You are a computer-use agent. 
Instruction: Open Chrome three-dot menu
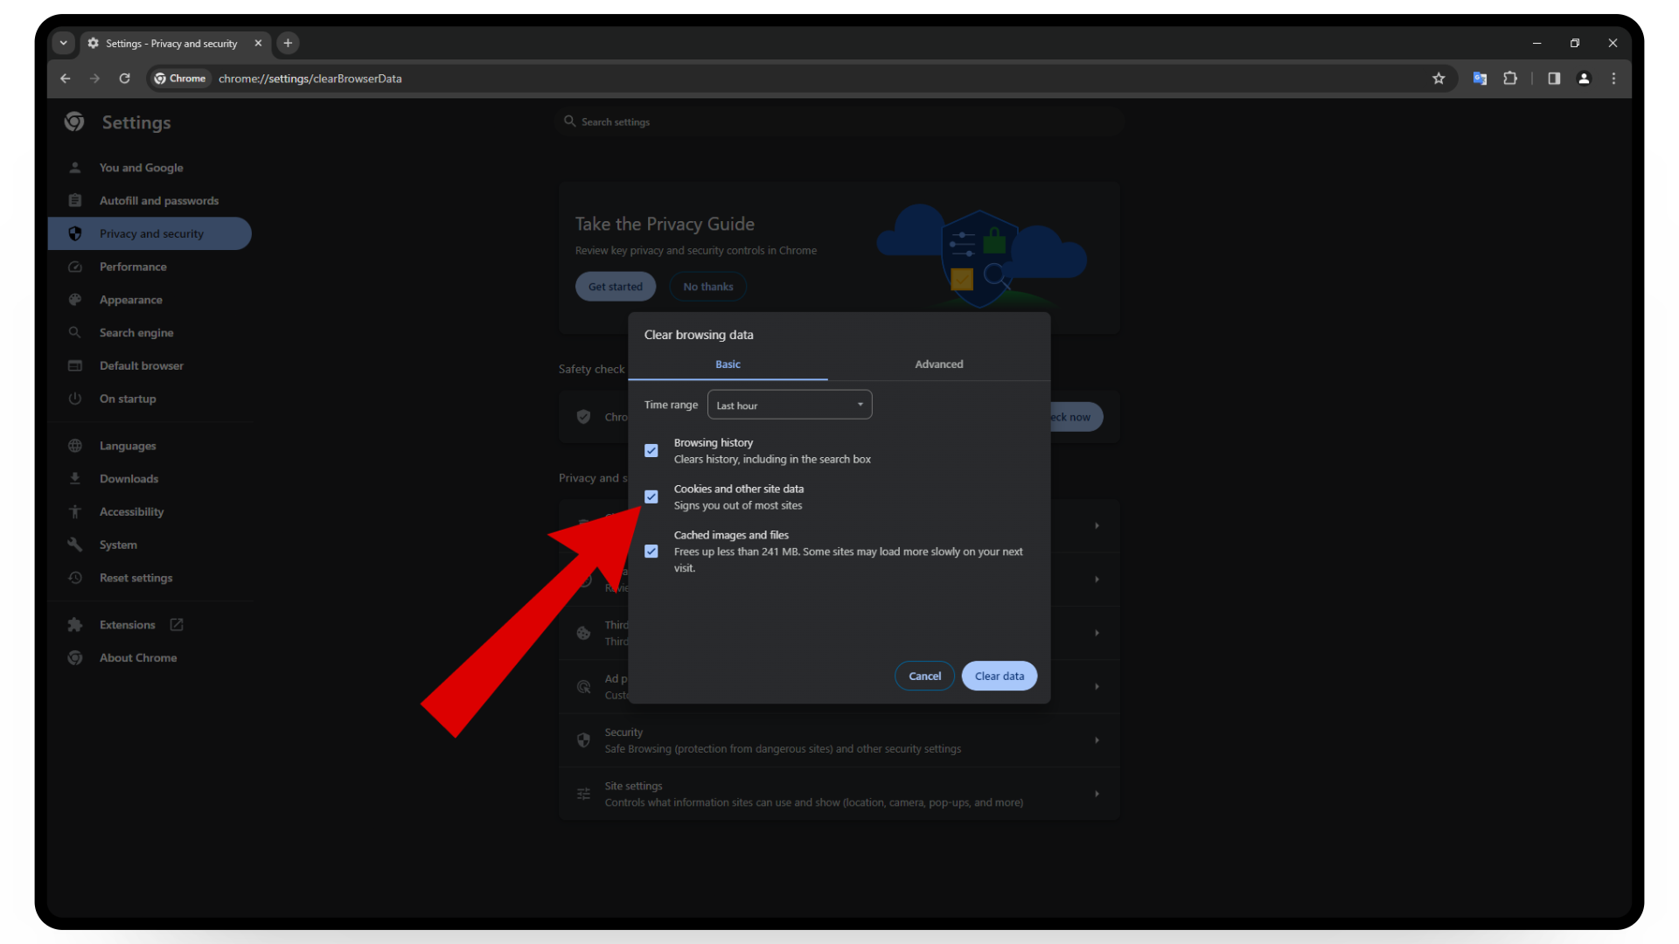[1613, 79]
